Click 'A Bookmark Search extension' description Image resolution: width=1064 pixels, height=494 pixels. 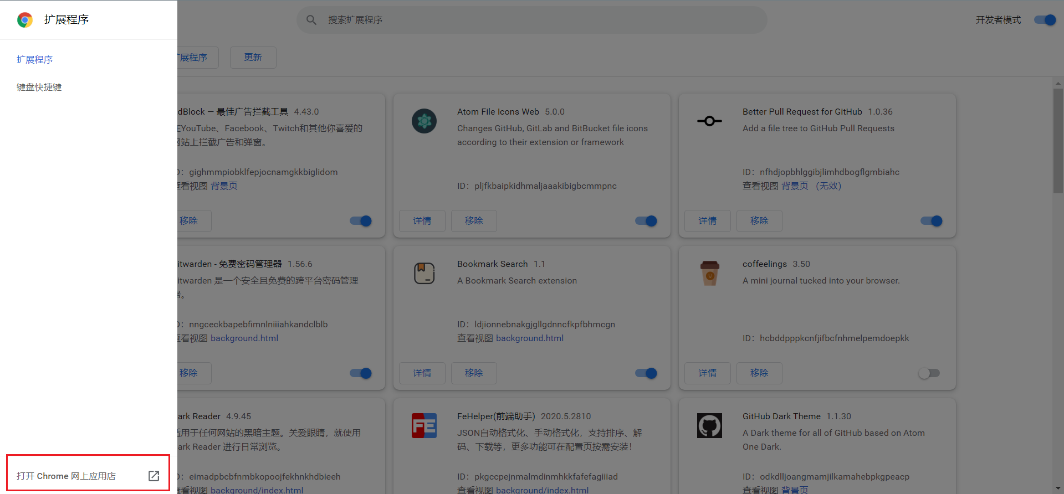coord(517,281)
